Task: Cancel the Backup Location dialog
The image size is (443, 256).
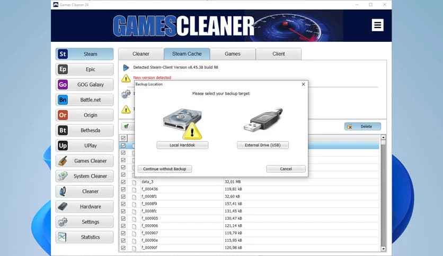Action: point(286,169)
